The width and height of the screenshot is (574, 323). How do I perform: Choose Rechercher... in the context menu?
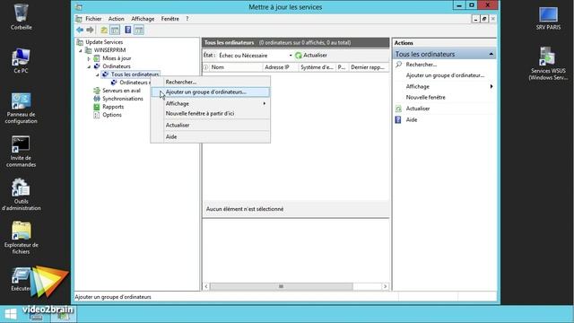pyautogui.click(x=210, y=82)
